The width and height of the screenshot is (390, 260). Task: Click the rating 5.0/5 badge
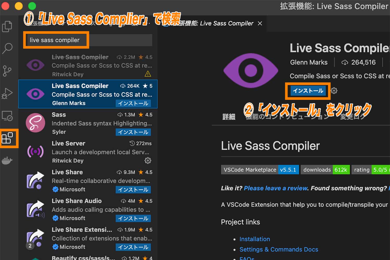coord(371,170)
